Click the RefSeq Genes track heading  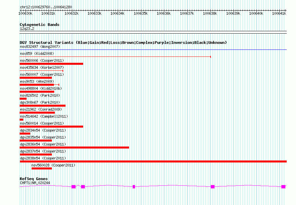[x=34, y=179]
